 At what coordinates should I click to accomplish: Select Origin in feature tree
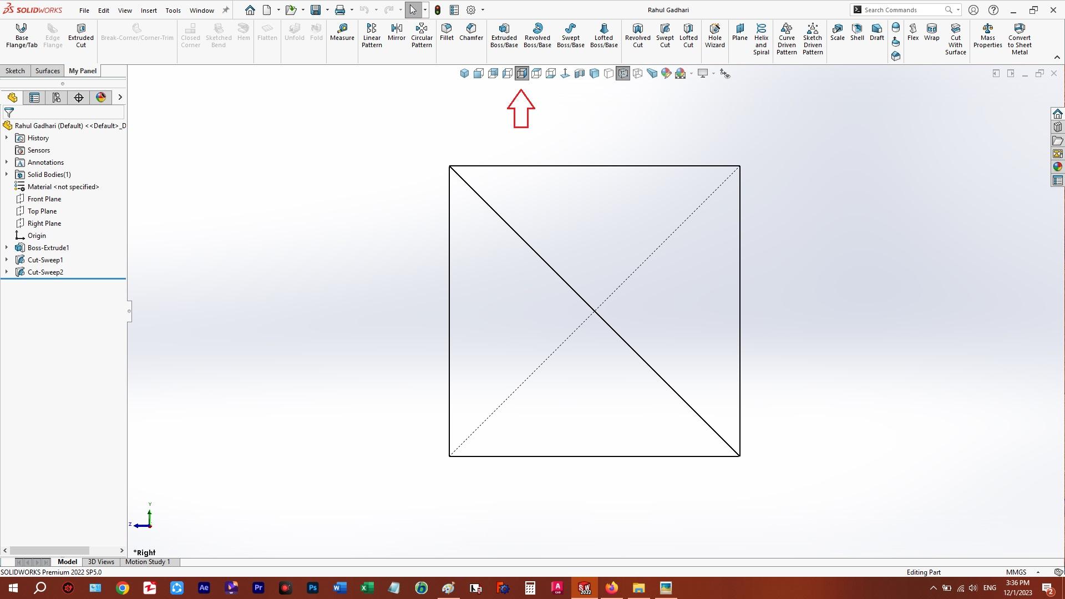click(37, 235)
